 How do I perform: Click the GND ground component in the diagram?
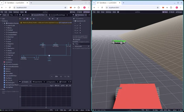click(49, 58)
